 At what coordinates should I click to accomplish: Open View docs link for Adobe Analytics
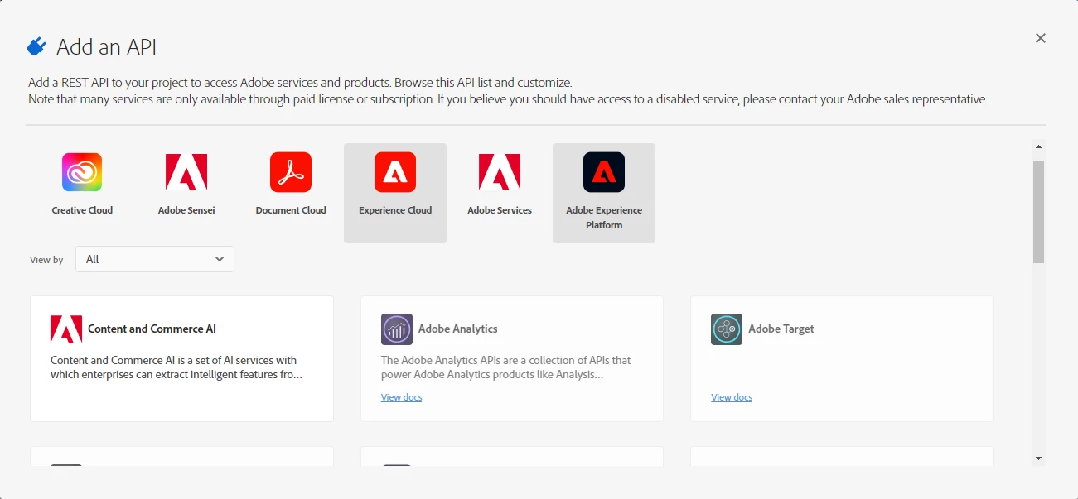coord(402,397)
